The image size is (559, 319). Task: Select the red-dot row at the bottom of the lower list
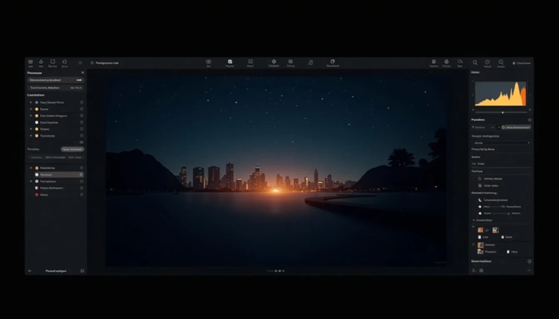click(56, 194)
